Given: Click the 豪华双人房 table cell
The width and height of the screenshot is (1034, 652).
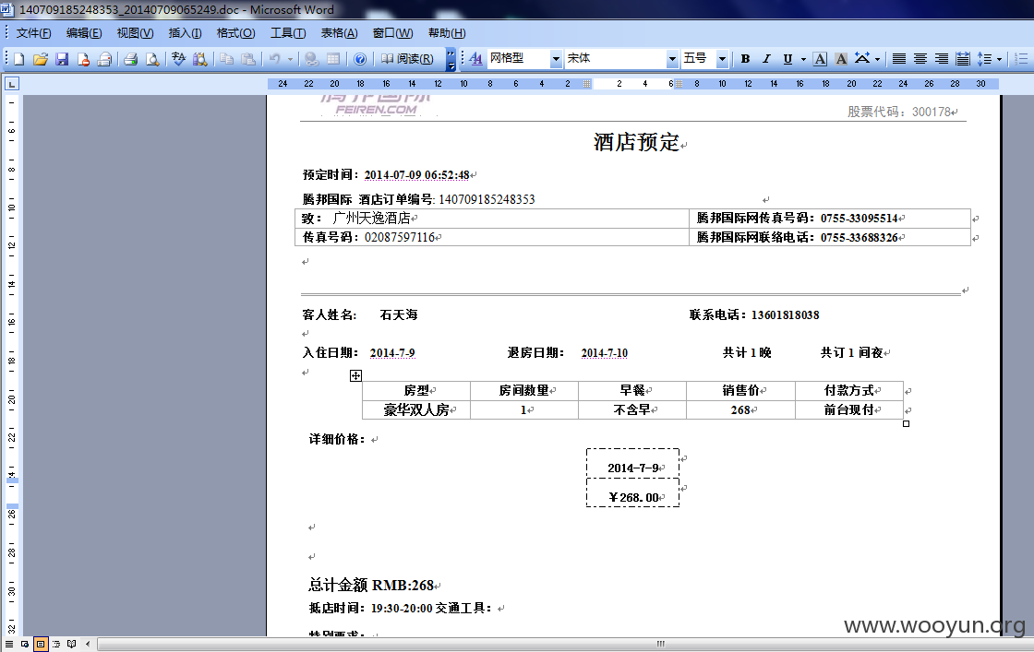Looking at the screenshot, I should pos(416,409).
